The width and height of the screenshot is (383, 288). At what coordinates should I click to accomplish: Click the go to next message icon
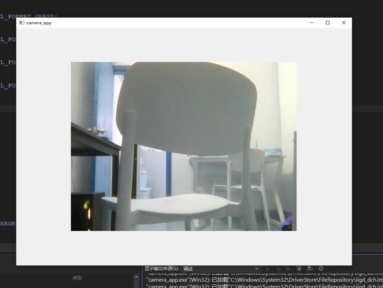288,269
